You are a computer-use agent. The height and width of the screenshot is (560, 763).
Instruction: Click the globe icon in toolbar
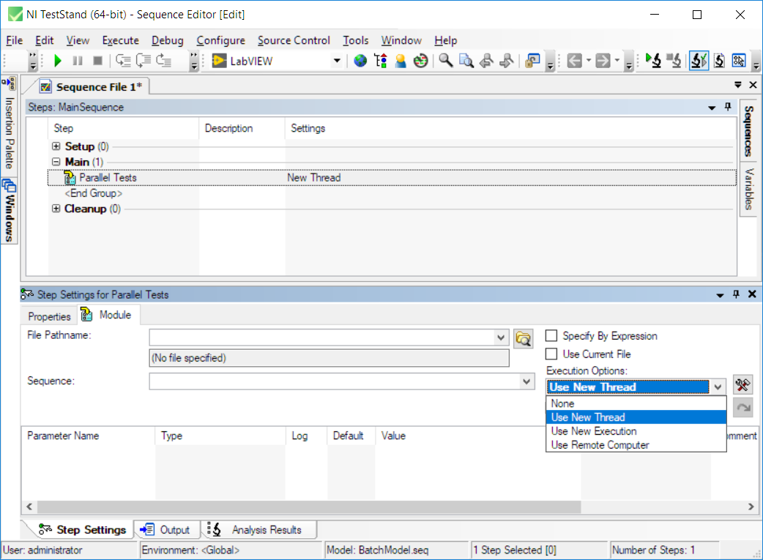pyautogui.click(x=360, y=61)
